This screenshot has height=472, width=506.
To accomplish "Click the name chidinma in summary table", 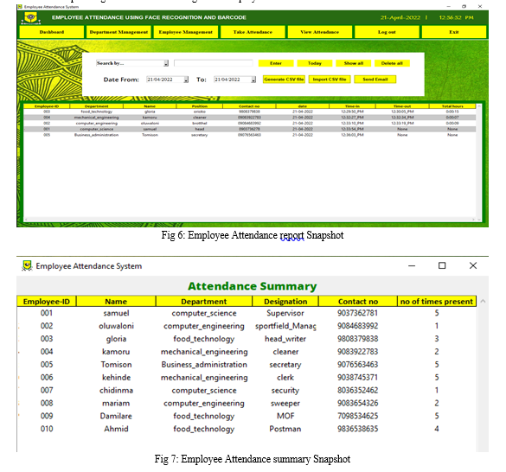I will click(116, 391).
